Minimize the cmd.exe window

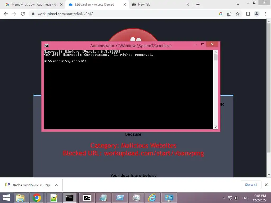[196, 44]
